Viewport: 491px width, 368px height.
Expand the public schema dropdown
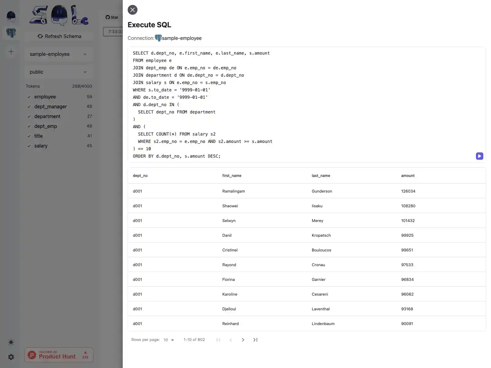(x=59, y=72)
